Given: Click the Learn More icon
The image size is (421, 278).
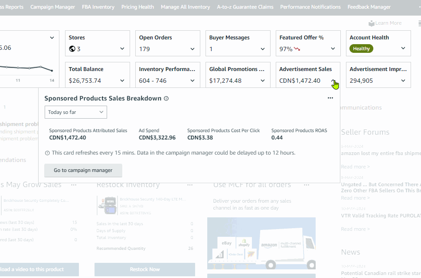Looking at the screenshot, I should tap(371, 23).
